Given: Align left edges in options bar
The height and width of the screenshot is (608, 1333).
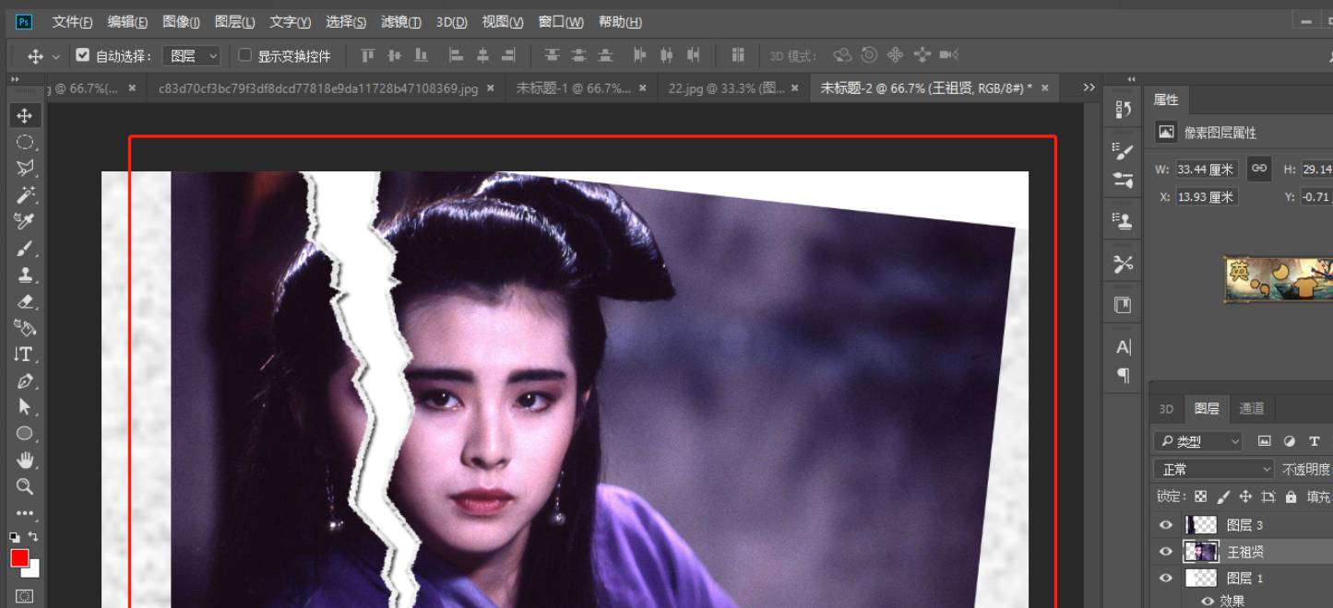Looking at the screenshot, I should (x=456, y=55).
